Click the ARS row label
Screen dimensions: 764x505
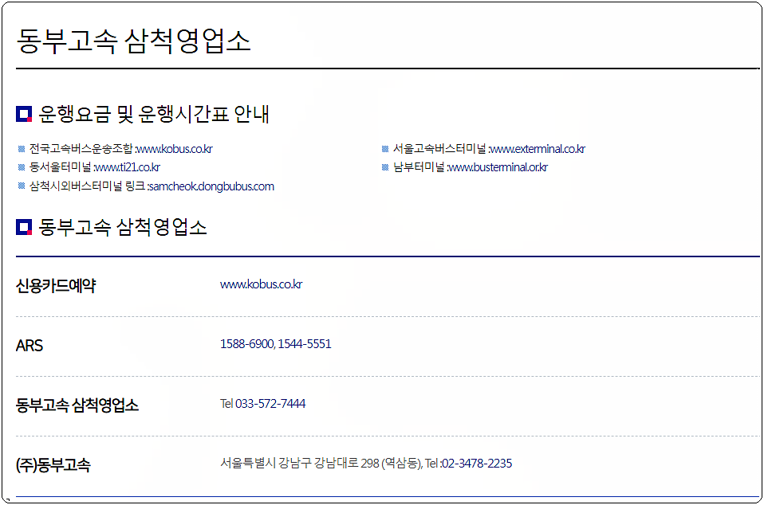pyautogui.click(x=30, y=346)
